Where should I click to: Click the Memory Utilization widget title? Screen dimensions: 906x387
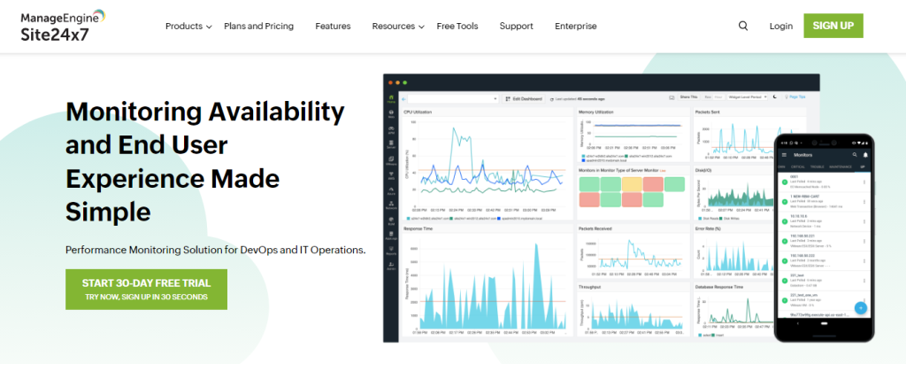pyautogui.click(x=596, y=112)
